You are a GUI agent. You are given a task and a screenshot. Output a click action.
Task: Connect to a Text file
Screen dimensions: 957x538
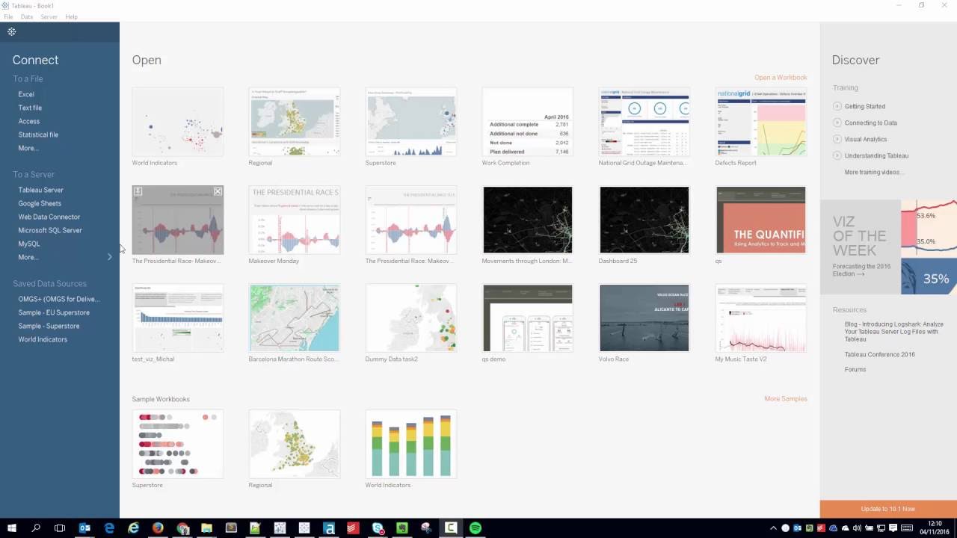30,108
